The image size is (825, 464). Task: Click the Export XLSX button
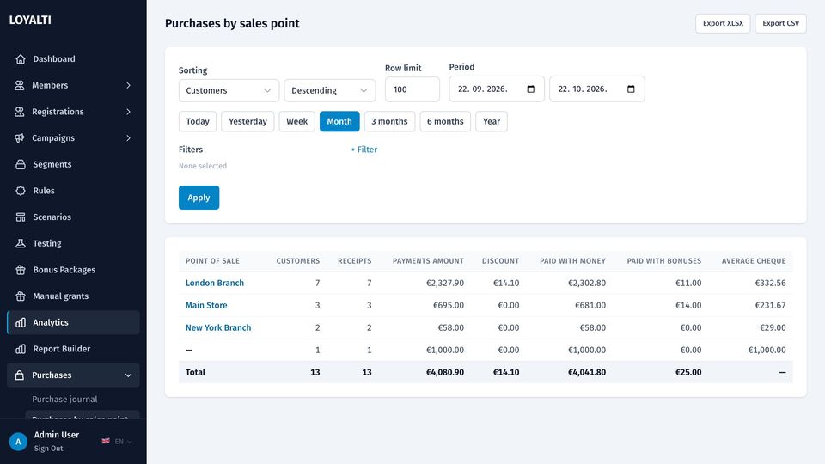[x=723, y=23]
